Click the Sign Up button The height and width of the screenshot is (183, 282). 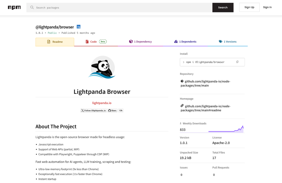click(249, 7)
